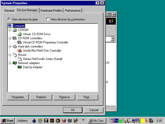
Task: Collapse the Hard disk controllers node
Action: tap(10, 47)
